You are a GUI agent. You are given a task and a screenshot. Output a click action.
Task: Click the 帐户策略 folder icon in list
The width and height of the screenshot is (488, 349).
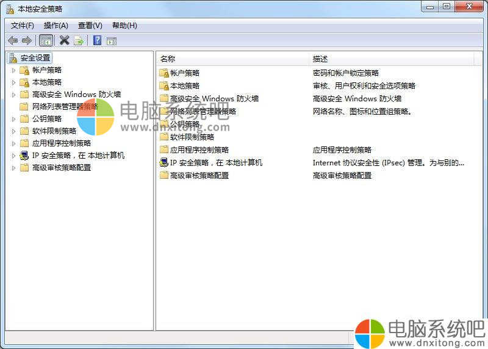[x=164, y=73]
